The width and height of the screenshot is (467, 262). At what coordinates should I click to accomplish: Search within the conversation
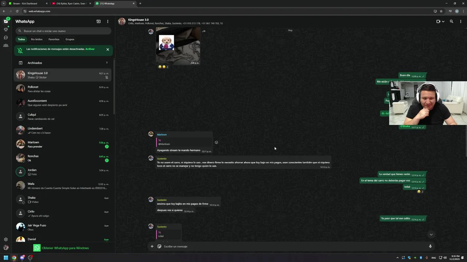pyautogui.click(x=451, y=21)
